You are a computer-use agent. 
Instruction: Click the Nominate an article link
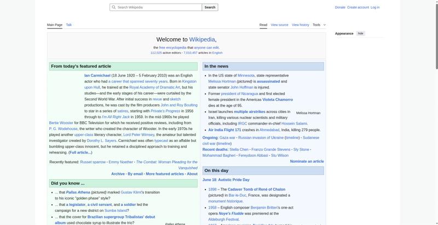pyautogui.click(x=307, y=162)
